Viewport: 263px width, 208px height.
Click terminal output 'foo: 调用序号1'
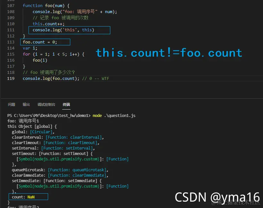(23, 121)
